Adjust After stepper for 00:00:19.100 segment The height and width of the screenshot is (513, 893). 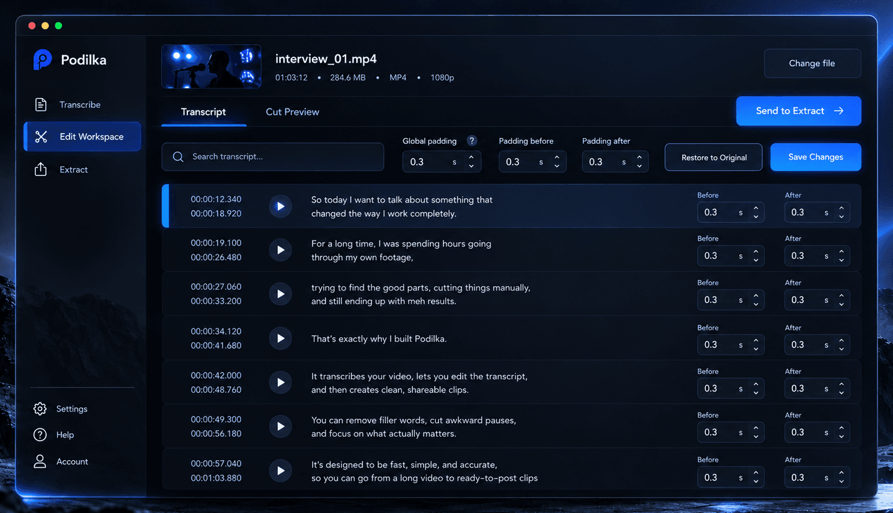point(842,256)
